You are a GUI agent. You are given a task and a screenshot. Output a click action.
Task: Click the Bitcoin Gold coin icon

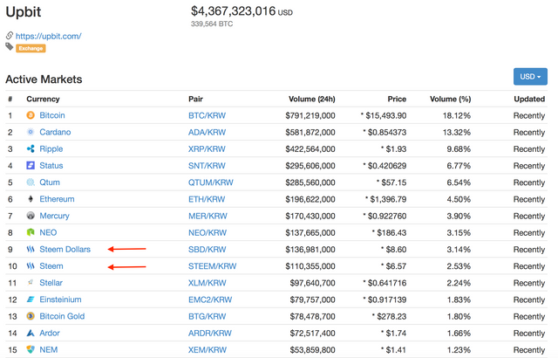[31, 316]
